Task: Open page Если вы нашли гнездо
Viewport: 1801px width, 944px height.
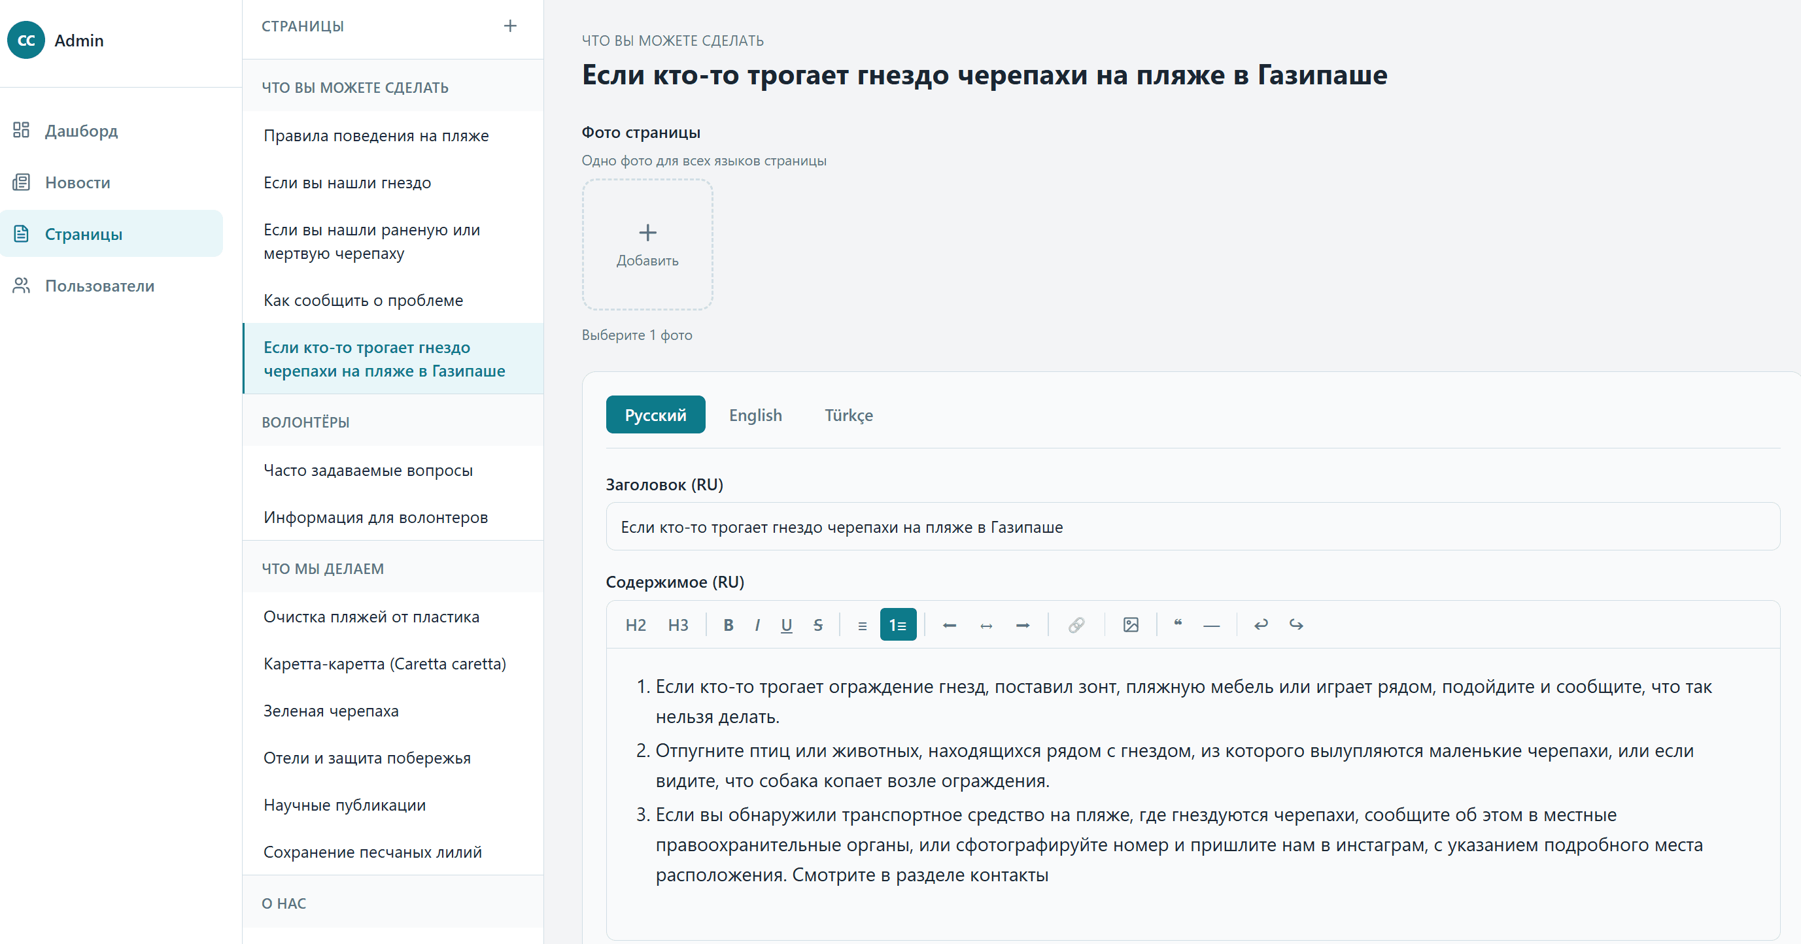Action: click(393, 182)
